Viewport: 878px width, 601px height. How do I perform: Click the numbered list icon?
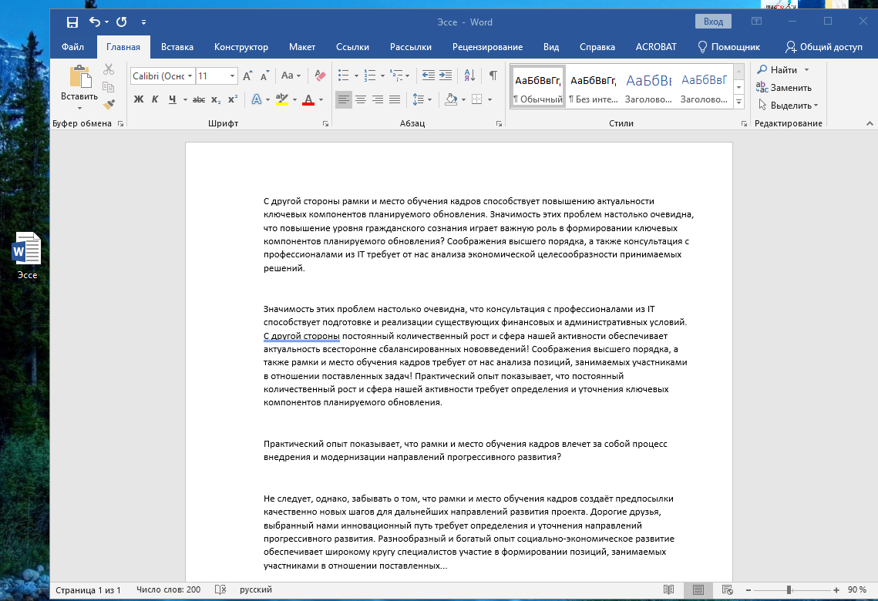pyautogui.click(x=370, y=76)
